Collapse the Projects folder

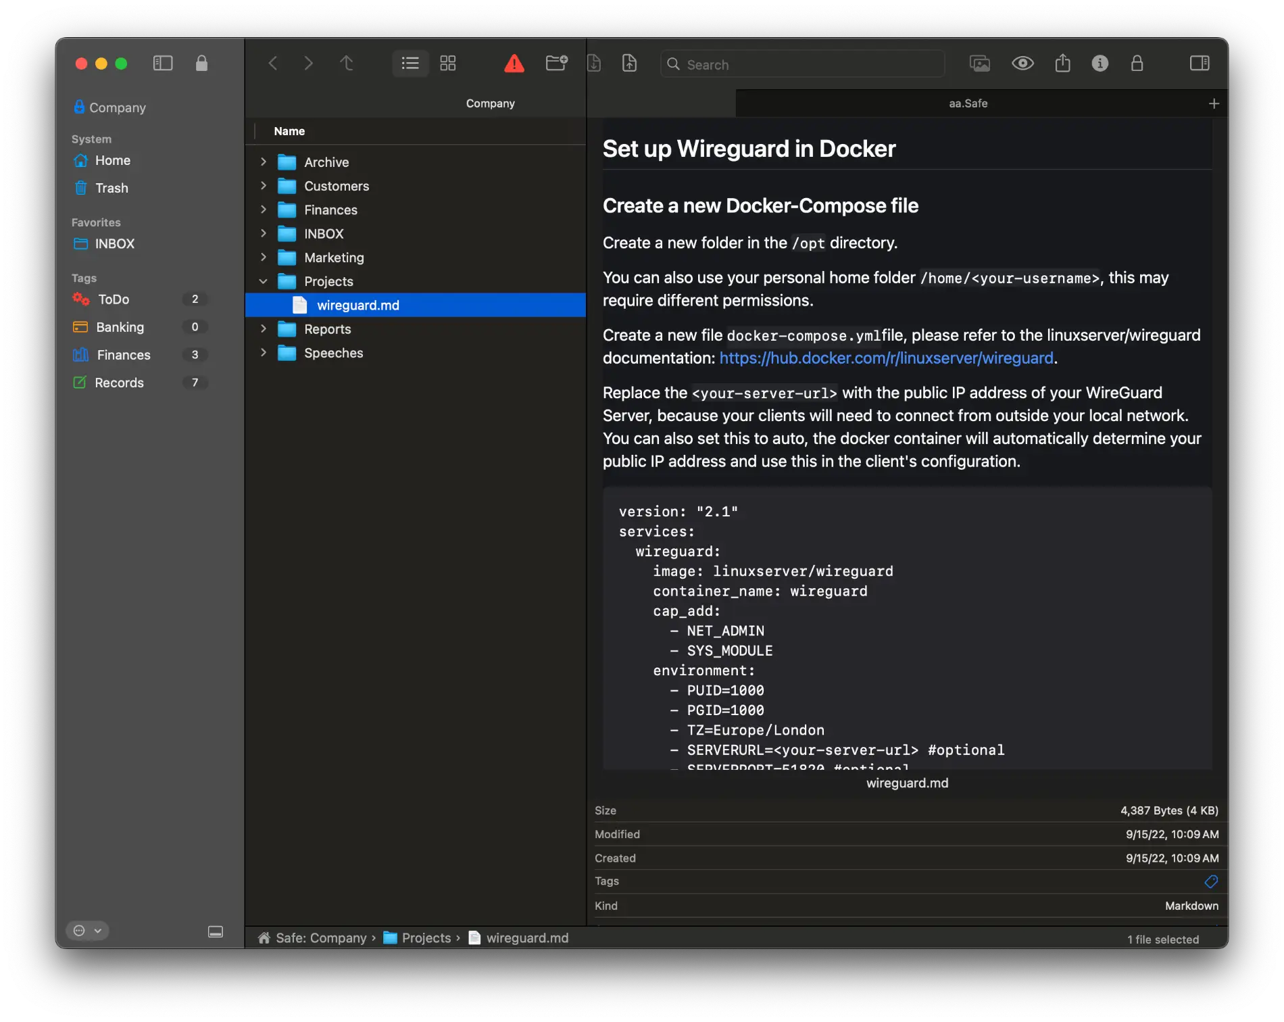pyautogui.click(x=264, y=281)
